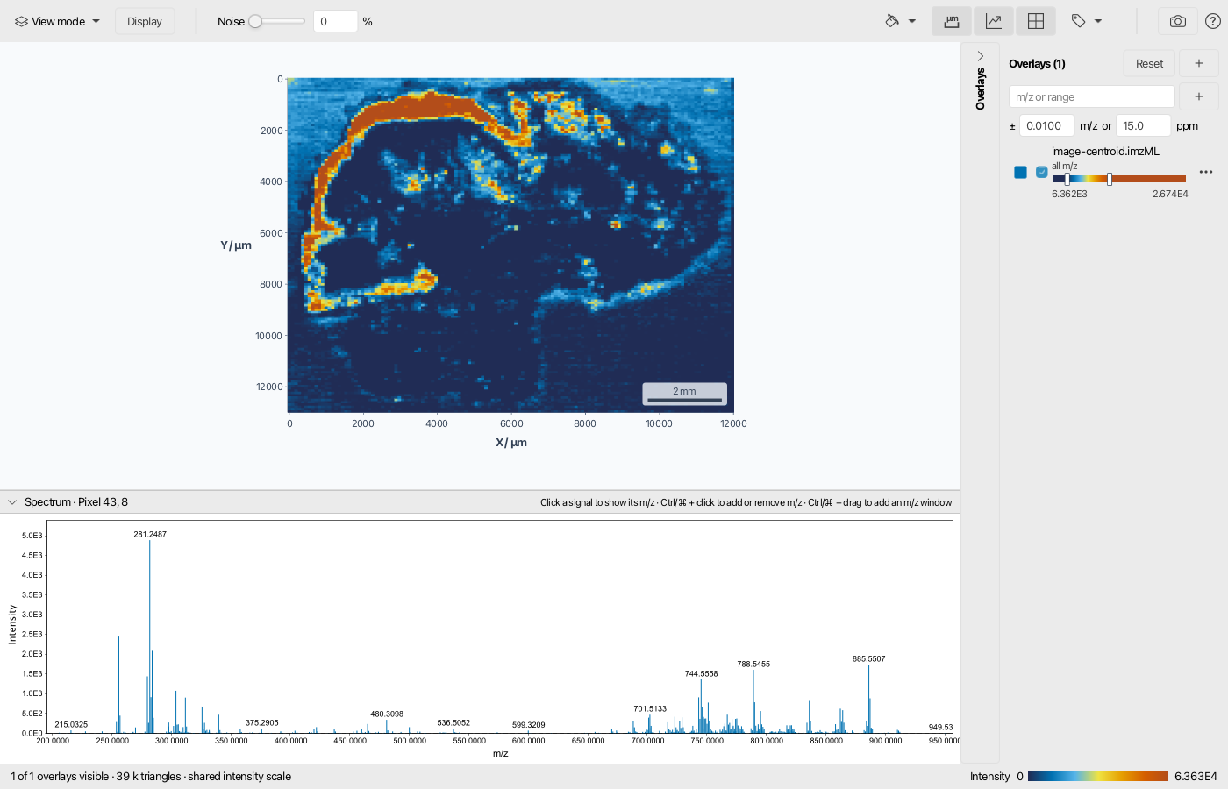Click the Display button

pyautogui.click(x=145, y=21)
